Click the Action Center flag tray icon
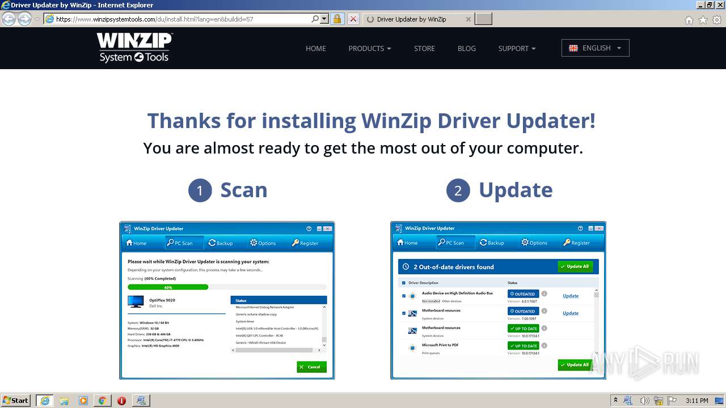This screenshot has width=726, height=408. point(672,401)
